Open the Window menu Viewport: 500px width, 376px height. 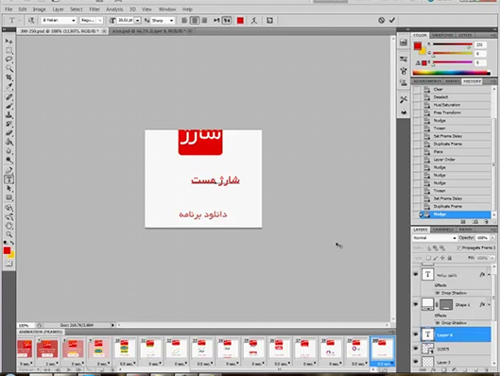(x=167, y=9)
